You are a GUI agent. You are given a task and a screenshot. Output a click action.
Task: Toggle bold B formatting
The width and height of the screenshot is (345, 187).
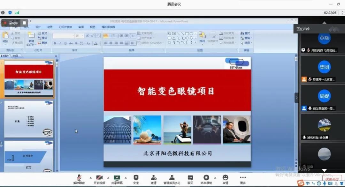click(55, 43)
